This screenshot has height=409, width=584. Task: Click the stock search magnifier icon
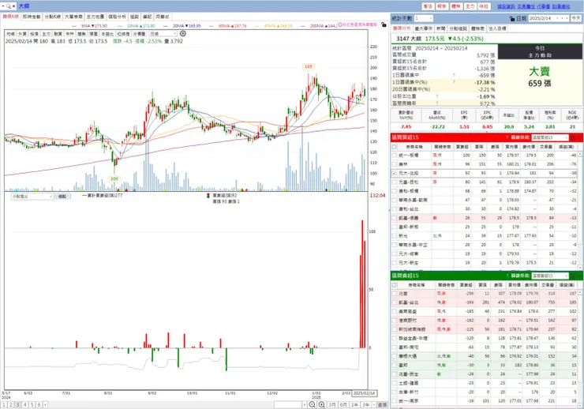click(9, 6)
